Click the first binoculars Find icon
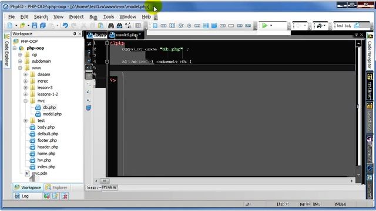This screenshot has height=211, width=376. pyautogui.click(x=111, y=25)
